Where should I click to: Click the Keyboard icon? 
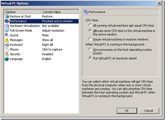click(x=7, y=45)
